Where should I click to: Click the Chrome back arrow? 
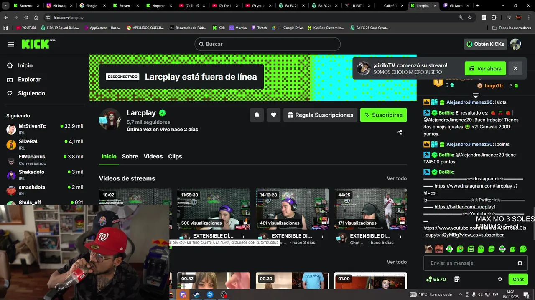point(6,17)
